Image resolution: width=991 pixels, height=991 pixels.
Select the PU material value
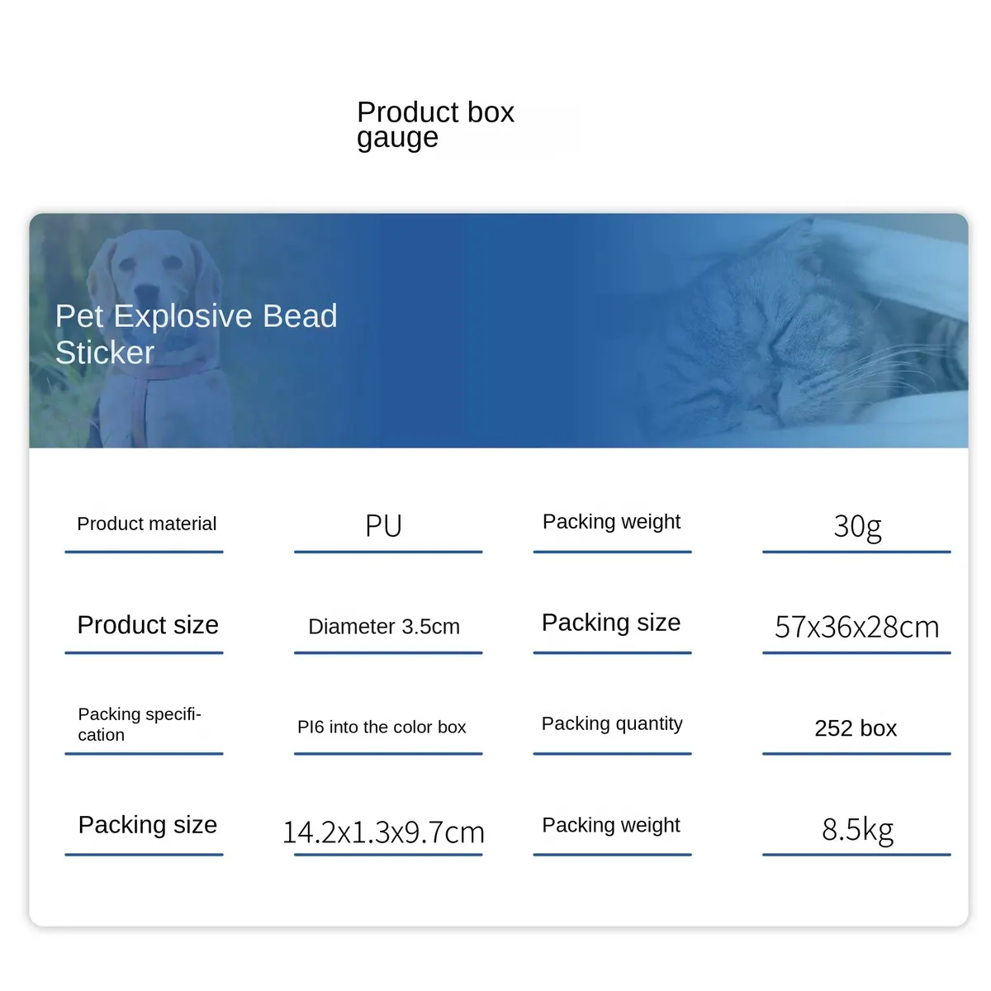tap(384, 526)
